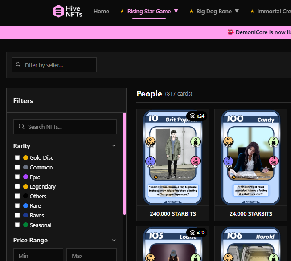291x261 pixels.
Task: Click the Min price input field
Action: [x=38, y=255]
